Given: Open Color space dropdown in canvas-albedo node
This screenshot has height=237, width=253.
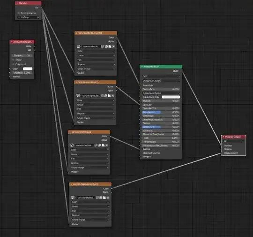Looking at the screenshot, I should click(96, 51).
